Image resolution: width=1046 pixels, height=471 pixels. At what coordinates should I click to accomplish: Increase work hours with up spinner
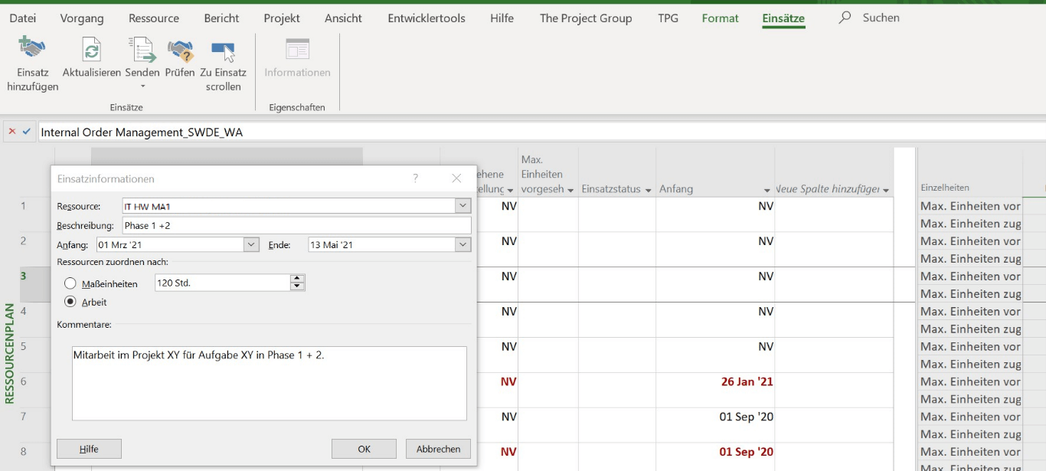[x=298, y=279]
